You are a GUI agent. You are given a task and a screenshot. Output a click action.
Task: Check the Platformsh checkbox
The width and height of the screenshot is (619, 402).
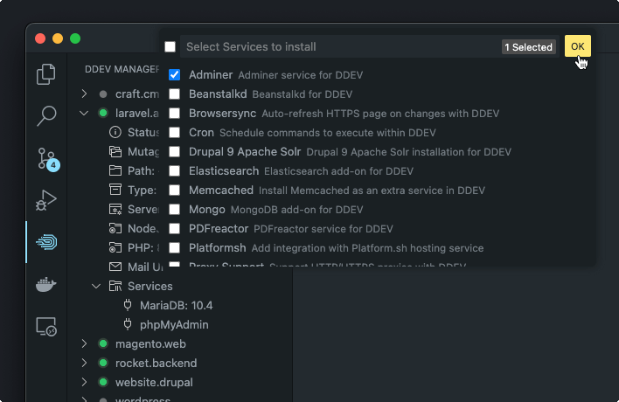(175, 247)
